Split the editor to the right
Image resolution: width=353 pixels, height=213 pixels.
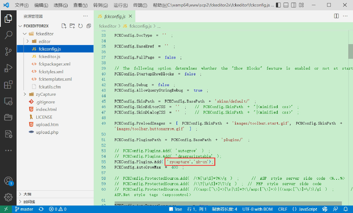(x=336, y=16)
